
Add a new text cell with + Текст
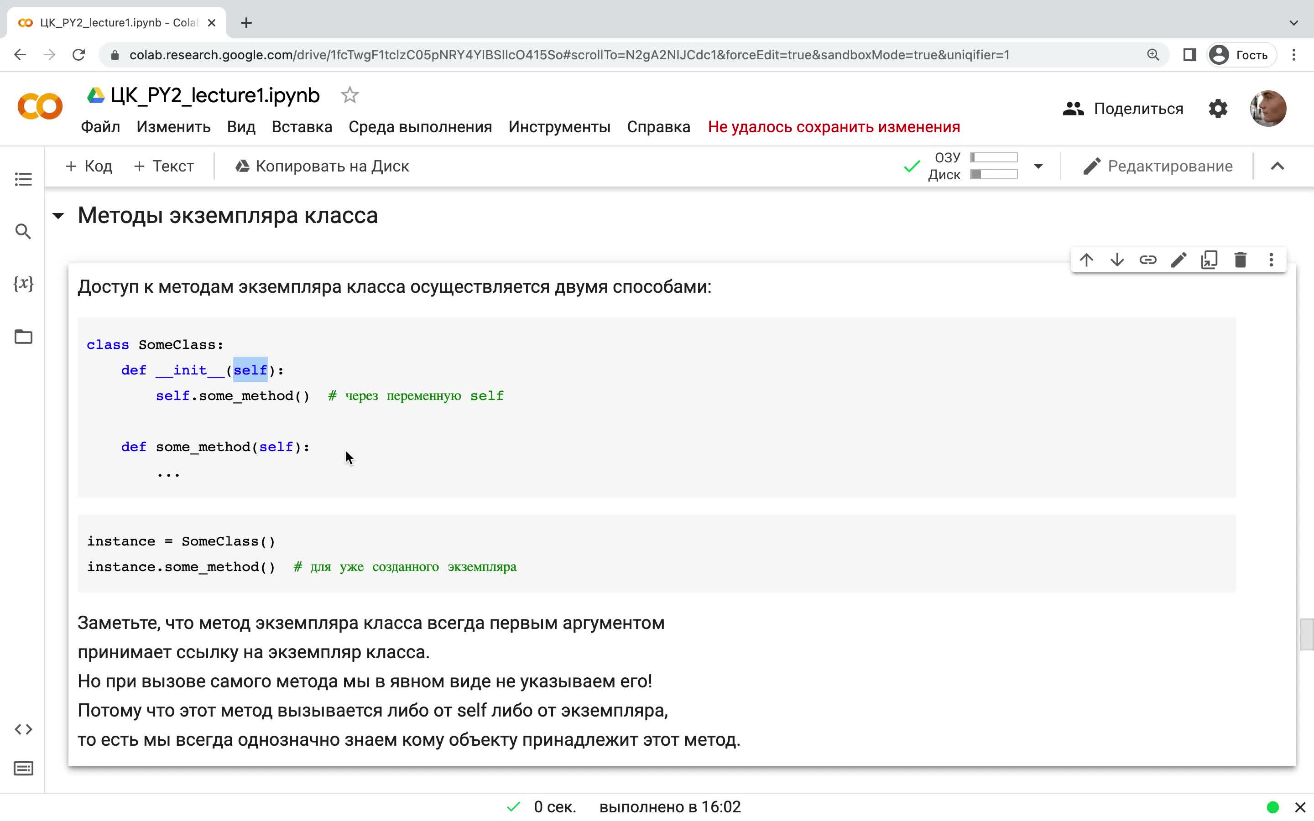(163, 166)
